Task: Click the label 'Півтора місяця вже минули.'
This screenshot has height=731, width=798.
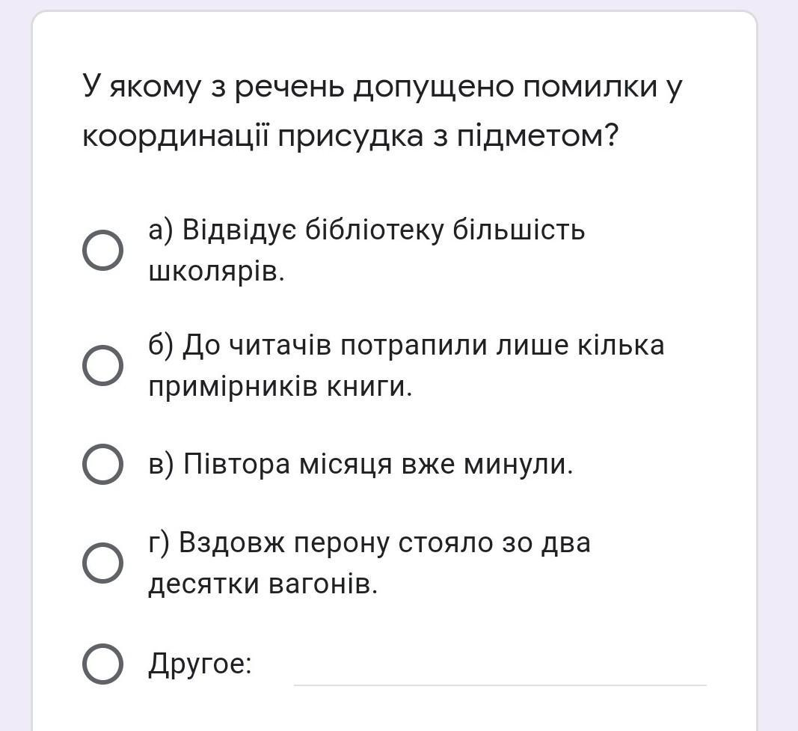Action: (378, 464)
